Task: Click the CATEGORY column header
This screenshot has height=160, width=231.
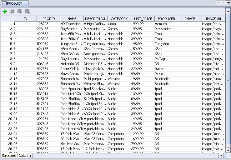Action: [119, 19]
